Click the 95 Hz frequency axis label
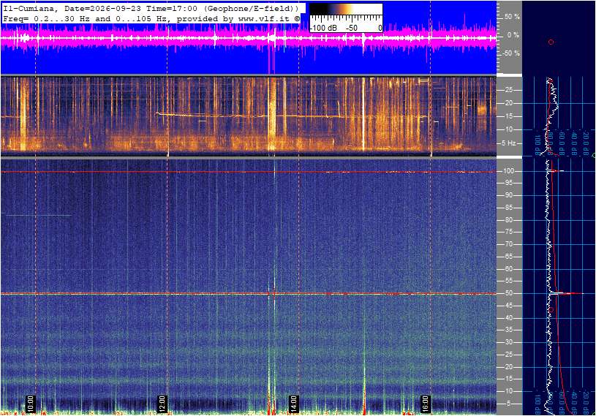Screen dimensions: 596x416 pos(508,183)
